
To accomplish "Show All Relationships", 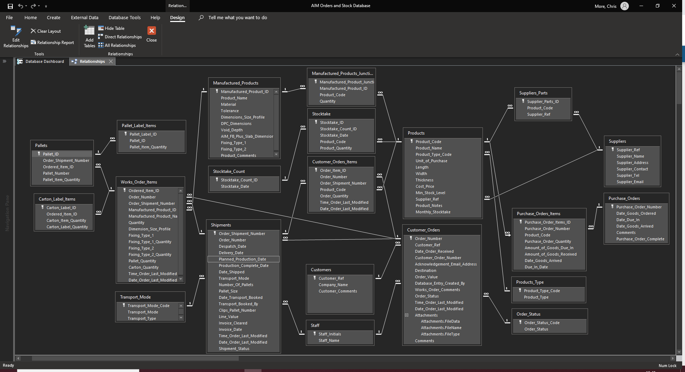I will [x=117, y=45].
